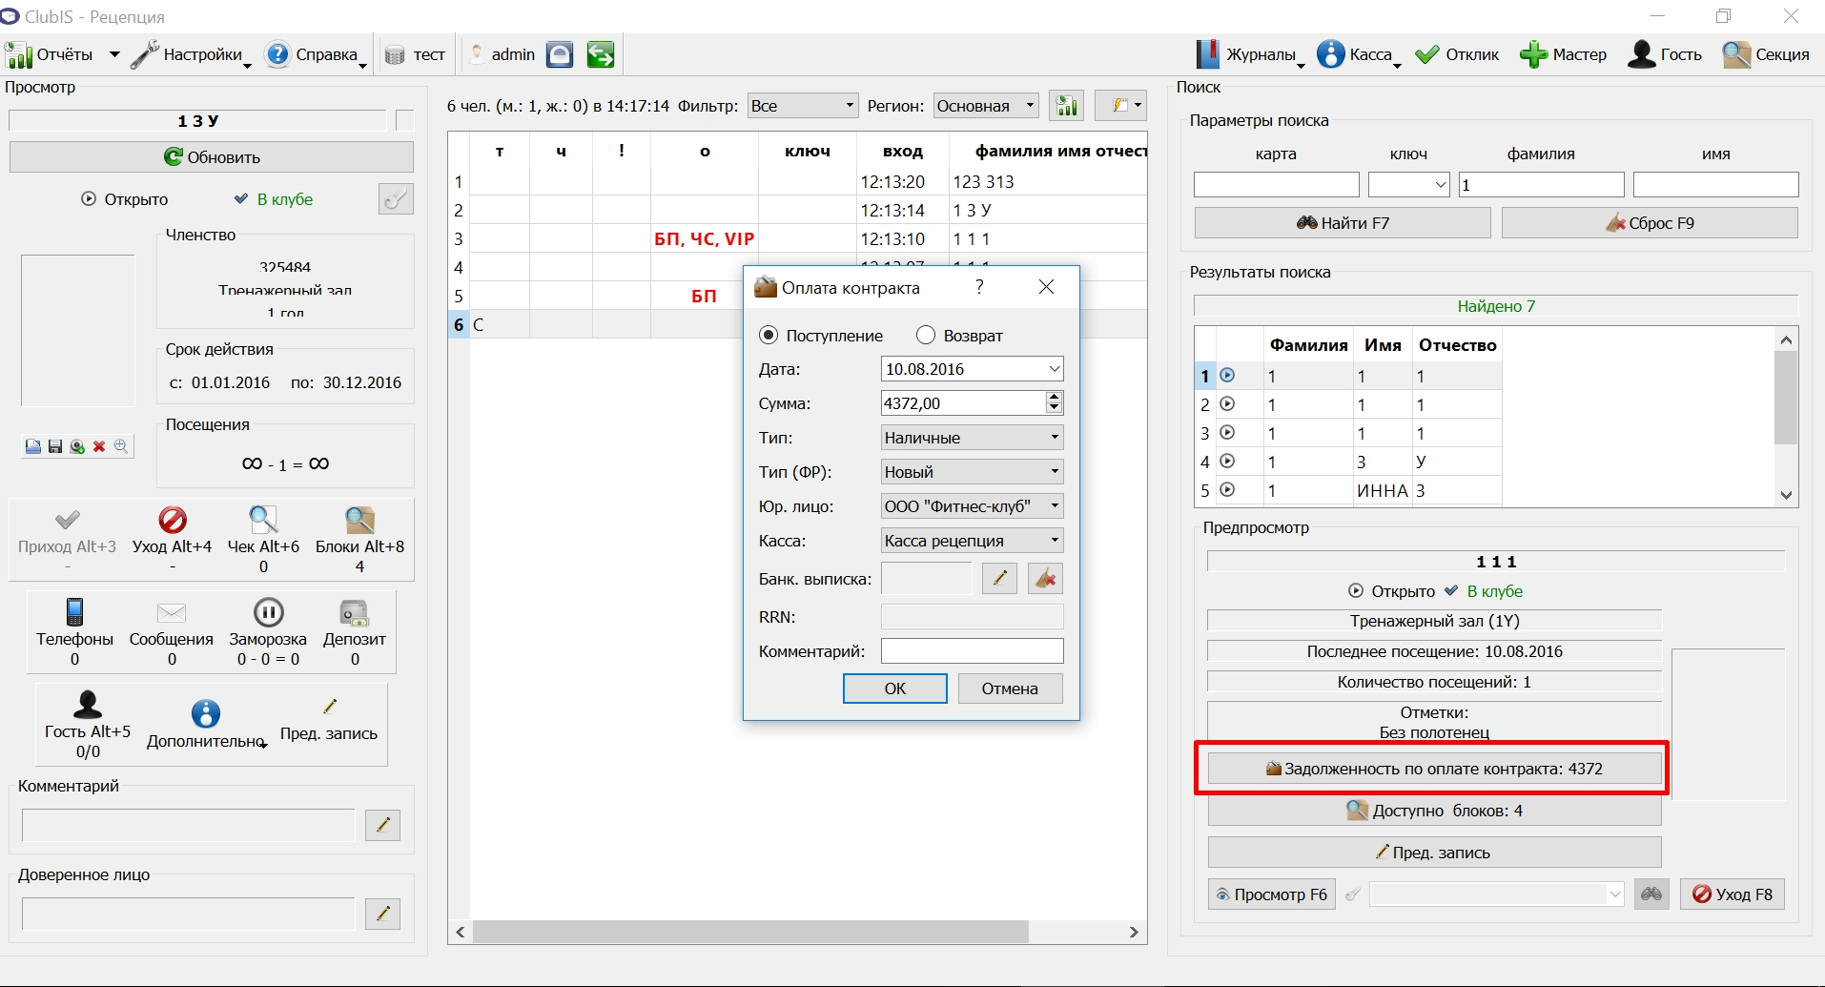Click Гость Alt+5 in the left panel
Screen dimensions: 1825x987
pyautogui.click(x=88, y=724)
